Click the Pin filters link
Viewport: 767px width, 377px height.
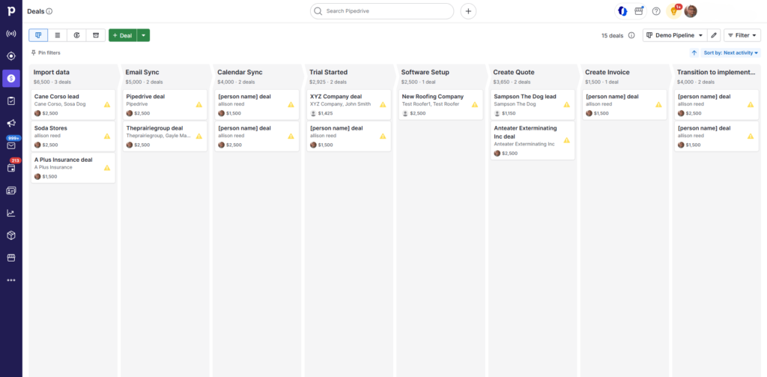click(x=46, y=52)
